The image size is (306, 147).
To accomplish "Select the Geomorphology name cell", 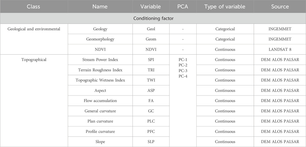I will point(100,39).
